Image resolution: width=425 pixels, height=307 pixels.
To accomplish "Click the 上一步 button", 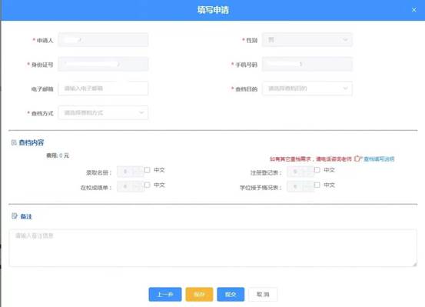I will click(x=165, y=294).
